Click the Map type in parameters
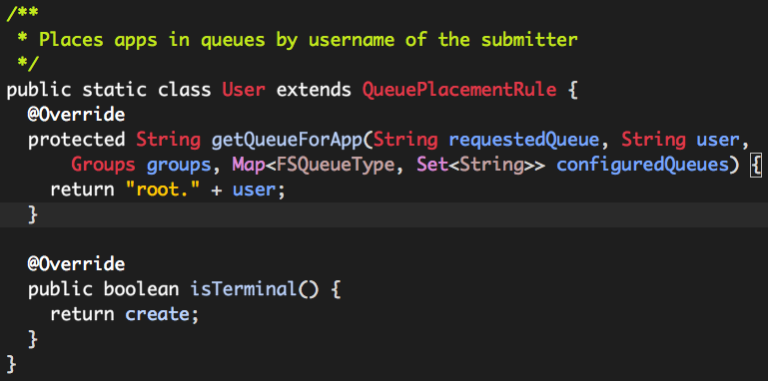 249,165
